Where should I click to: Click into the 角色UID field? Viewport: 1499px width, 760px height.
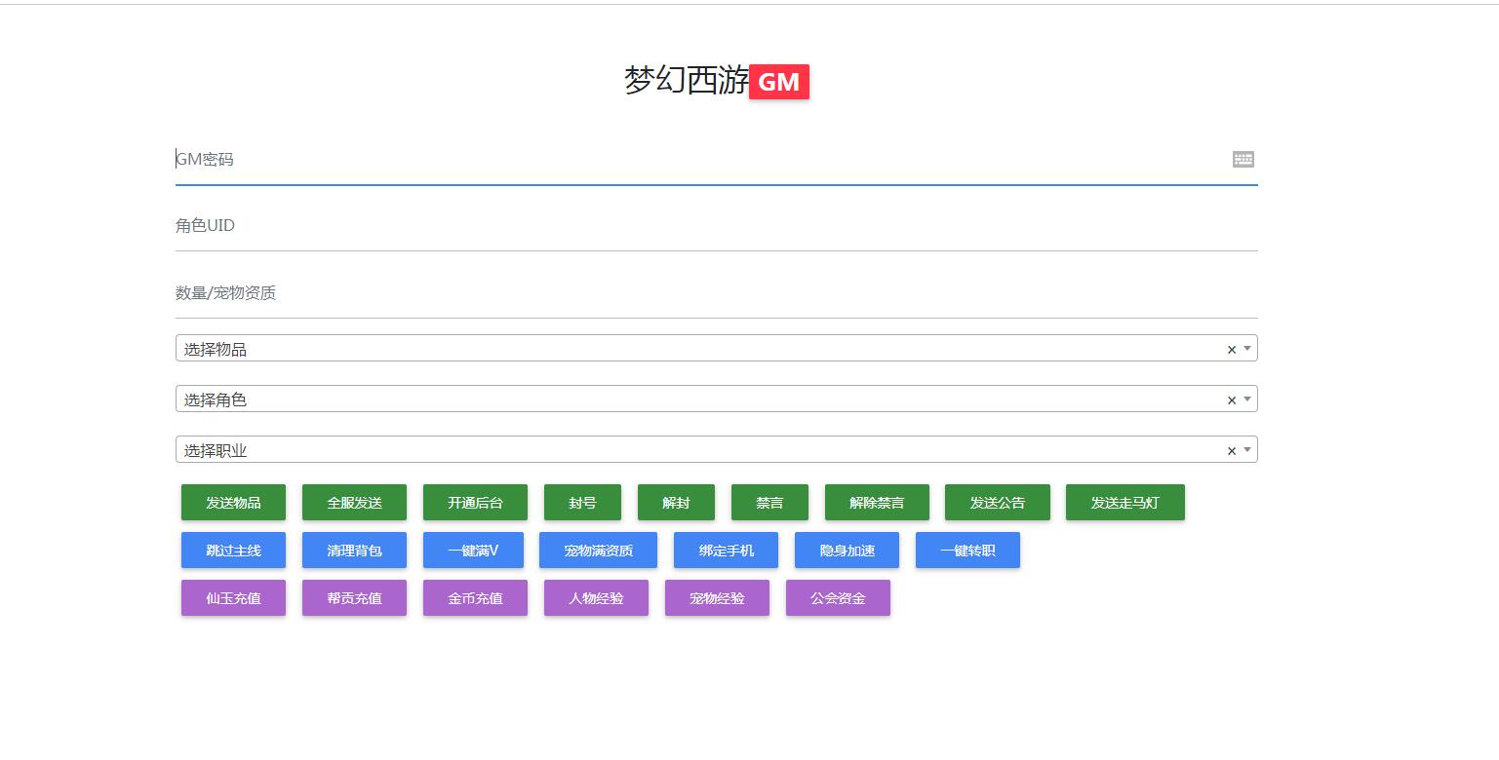(x=702, y=226)
